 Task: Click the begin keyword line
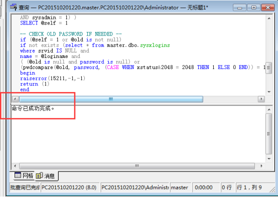28,73
